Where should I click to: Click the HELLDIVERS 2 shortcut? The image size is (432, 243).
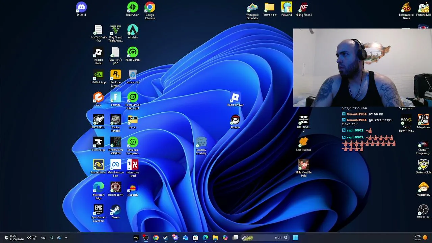click(x=304, y=124)
